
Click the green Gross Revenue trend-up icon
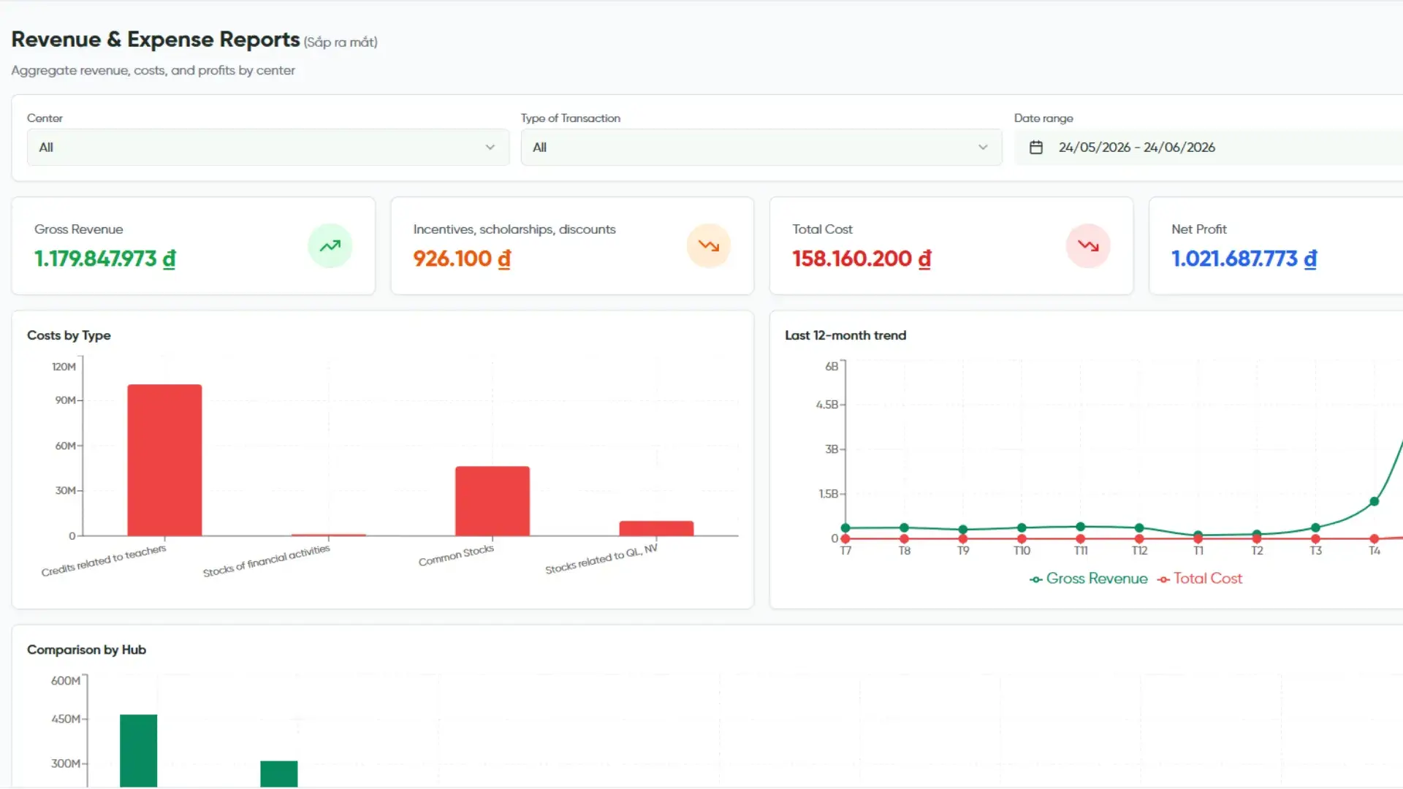coord(330,246)
